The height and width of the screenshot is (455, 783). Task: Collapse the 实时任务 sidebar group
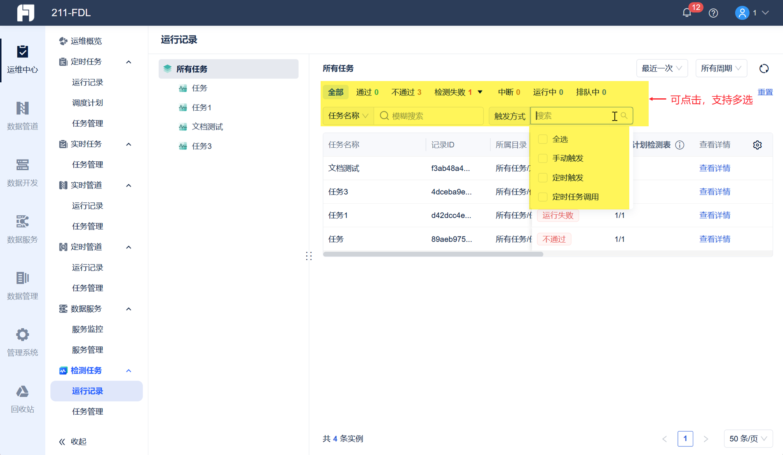point(129,144)
